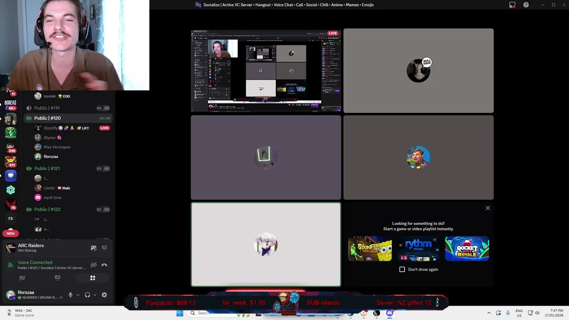
Task: Open the BOREAS server with 6K+ badge
Action: point(10,105)
